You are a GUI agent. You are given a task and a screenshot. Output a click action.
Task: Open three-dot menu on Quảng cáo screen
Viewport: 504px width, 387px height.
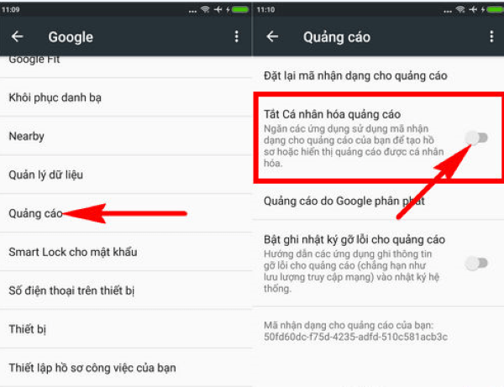tap(491, 37)
